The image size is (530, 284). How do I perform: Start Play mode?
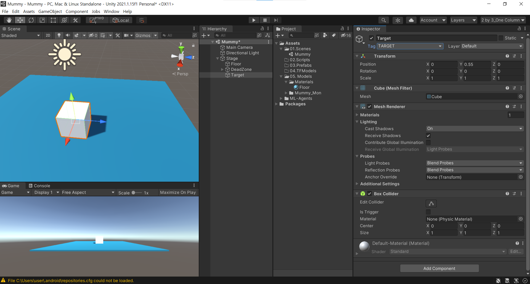click(x=254, y=20)
